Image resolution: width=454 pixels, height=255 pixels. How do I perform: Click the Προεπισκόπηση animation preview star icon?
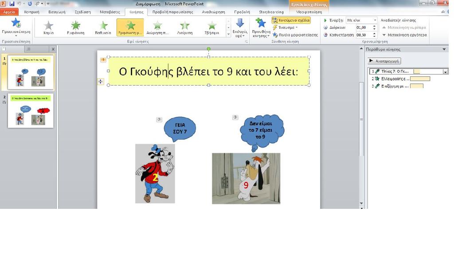(x=16, y=23)
